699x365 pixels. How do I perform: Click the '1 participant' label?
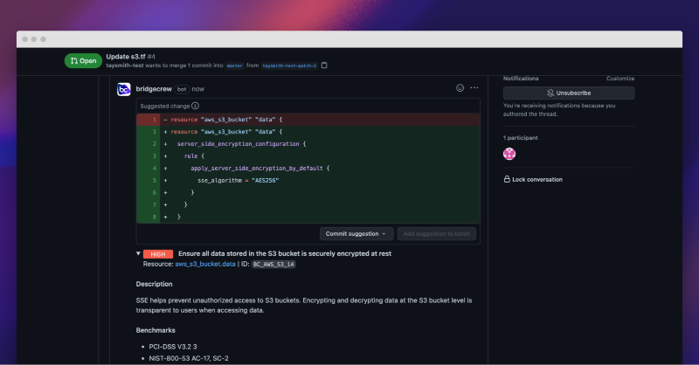[x=520, y=138]
